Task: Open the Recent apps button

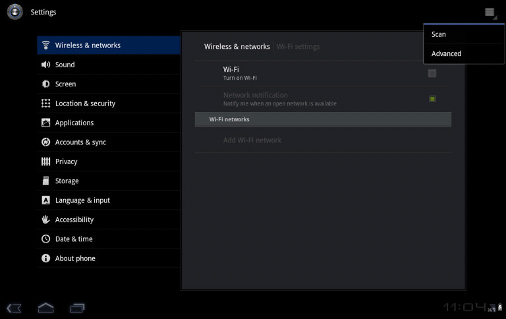Action: pyautogui.click(x=77, y=307)
